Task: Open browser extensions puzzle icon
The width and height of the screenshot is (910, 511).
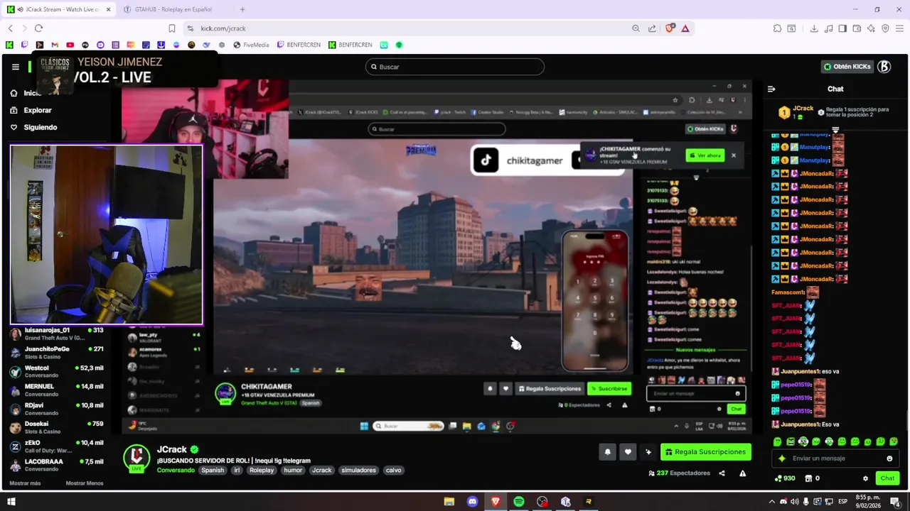Action: (777, 28)
